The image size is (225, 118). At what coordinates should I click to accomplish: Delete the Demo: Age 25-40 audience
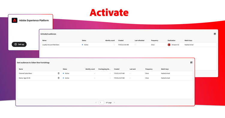58,78
